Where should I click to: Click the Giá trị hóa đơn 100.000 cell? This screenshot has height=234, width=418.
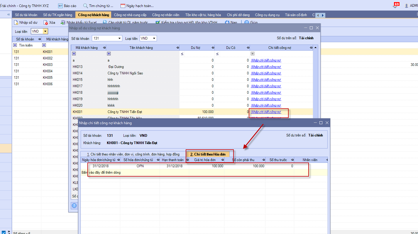point(207,166)
